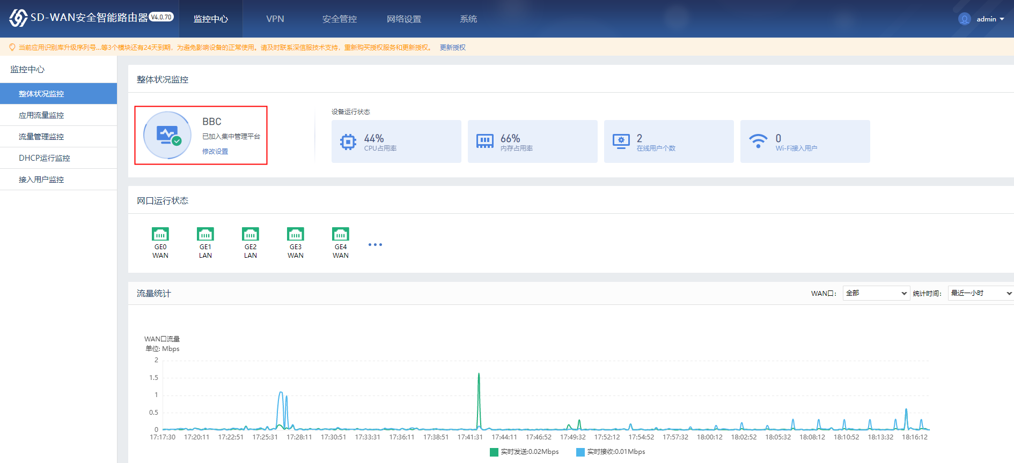Click the memory usage icon
Viewport: 1014px width, 463px height.
click(484, 141)
